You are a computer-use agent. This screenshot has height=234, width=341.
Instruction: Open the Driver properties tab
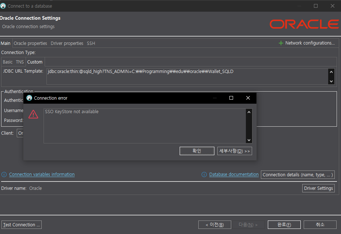point(67,43)
